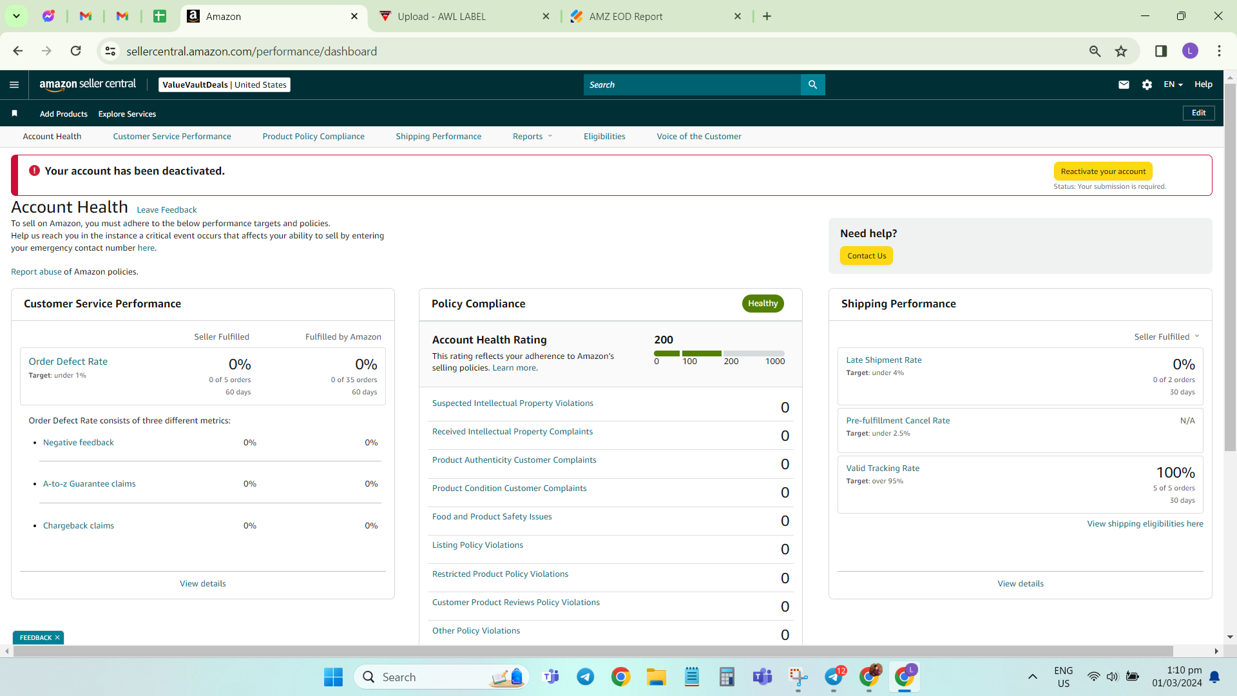Expand the Reports dropdown menu
1237x696 pixels.
point(532,136)
